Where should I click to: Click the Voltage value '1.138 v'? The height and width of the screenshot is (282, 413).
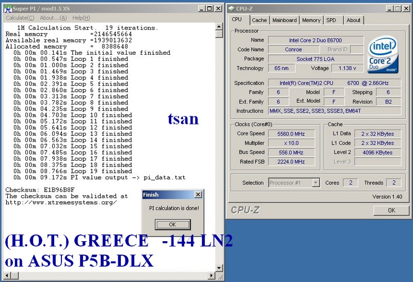click(x=347, y=68)
